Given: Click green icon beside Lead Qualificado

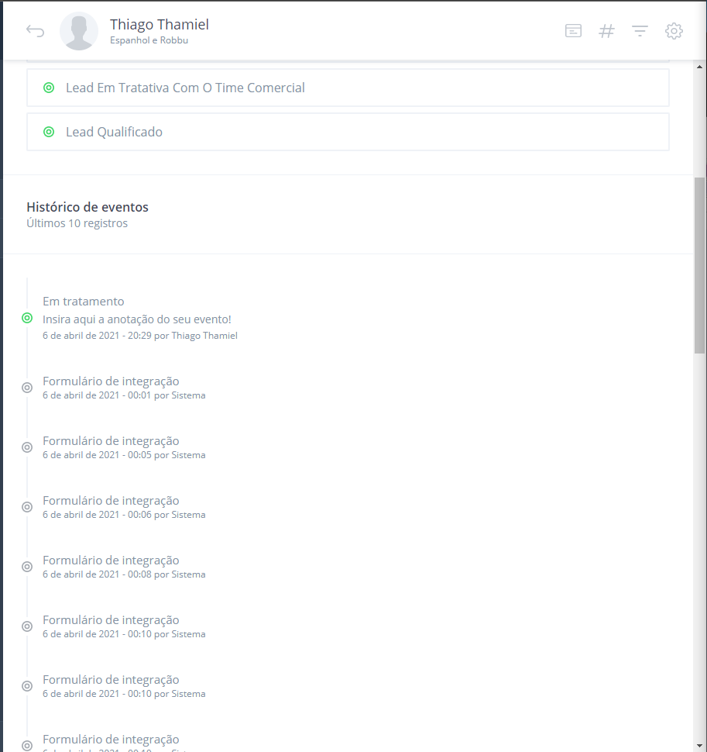Looking at the screenshot, I should (49, 132).
